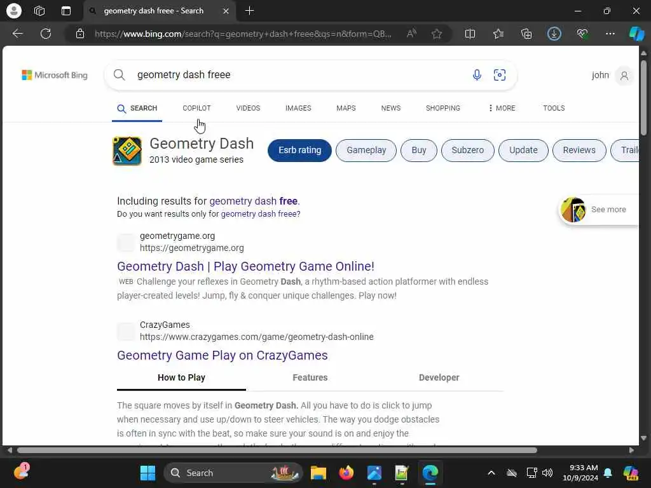Click the geometry dash free suggestion link
The width and height of the screenshot is (651, 488).
click(x=253, y=201)
